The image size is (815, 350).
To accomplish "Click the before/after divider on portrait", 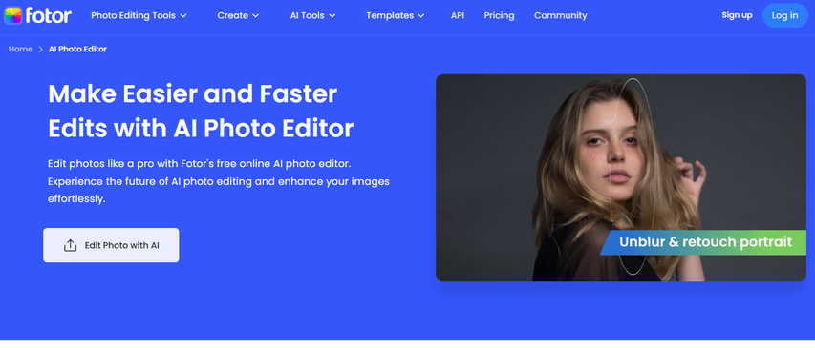I will pos(633,176).
